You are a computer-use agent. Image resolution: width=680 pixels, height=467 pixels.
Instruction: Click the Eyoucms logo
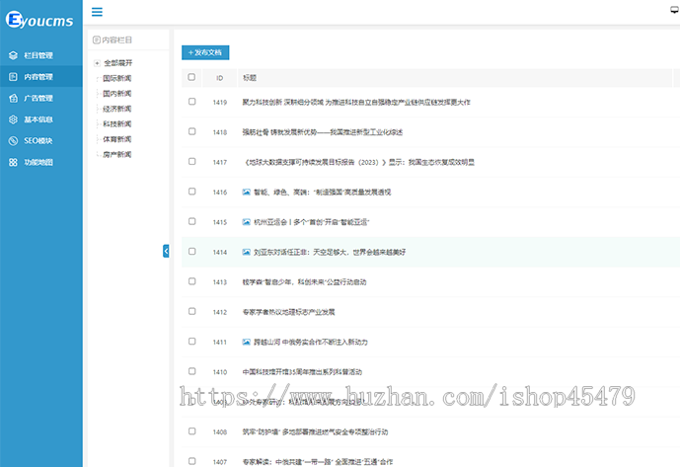pos(39,20)
